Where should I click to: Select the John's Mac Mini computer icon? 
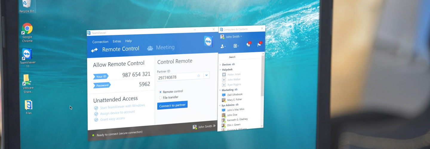pyautogui.click(x=223, y=110)
